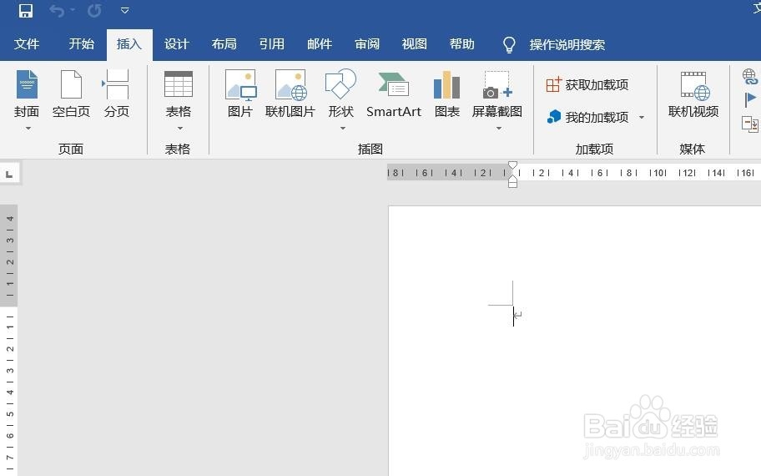
Task: Click the bookmark flag icon
Action: click(750, 99)
